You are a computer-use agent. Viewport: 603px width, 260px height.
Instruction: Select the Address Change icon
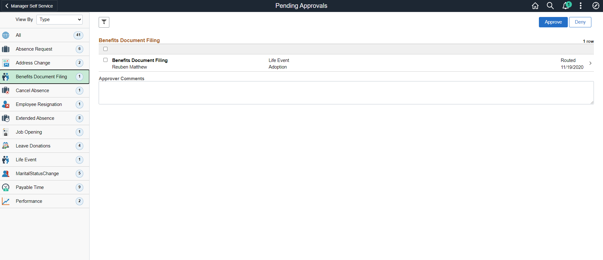[6, 63]
